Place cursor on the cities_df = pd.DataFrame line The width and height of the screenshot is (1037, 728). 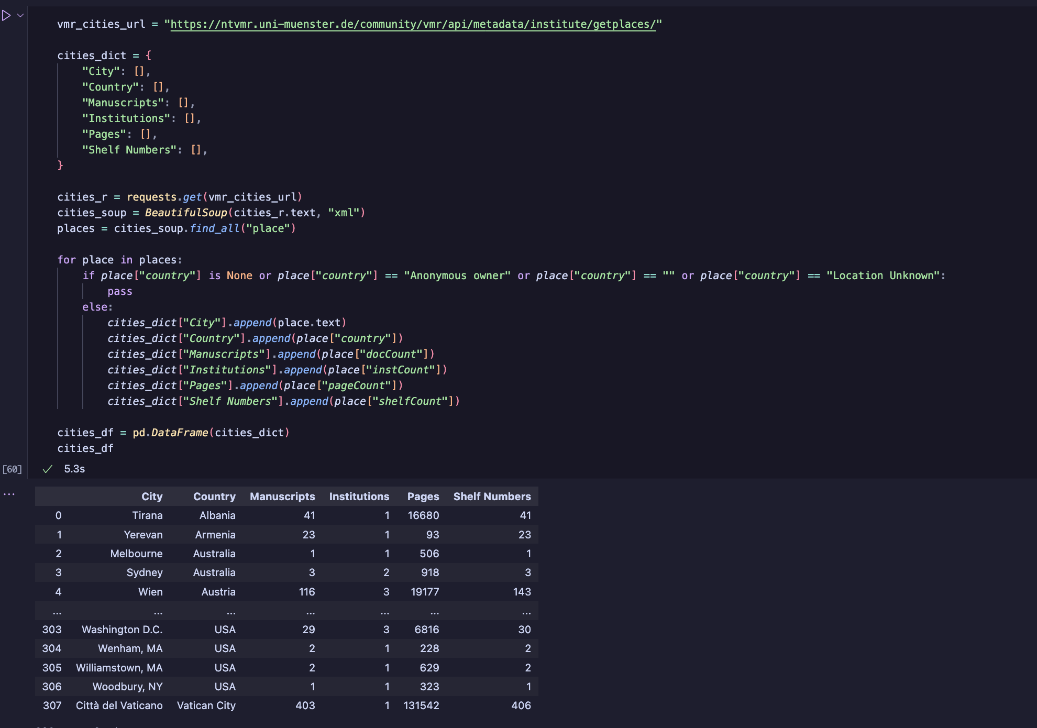pyautogui.click(x=173, y=433)
